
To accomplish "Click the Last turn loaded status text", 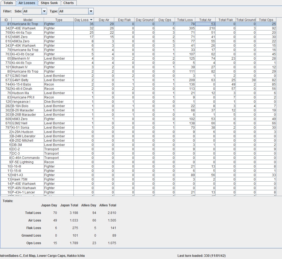I will coord(202,255).
